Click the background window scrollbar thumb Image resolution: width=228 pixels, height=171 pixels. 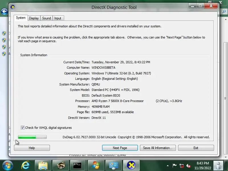pyautogui.click(x=225, y=98)
